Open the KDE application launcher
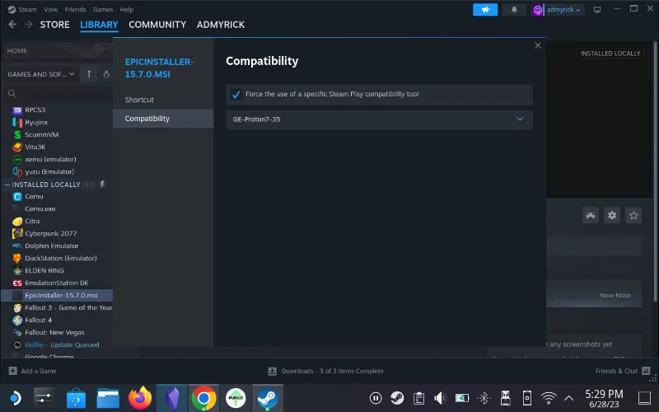This screenshot has width=659, height=412. point(14,398)
